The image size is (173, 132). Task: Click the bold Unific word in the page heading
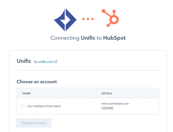pos(88,38)
